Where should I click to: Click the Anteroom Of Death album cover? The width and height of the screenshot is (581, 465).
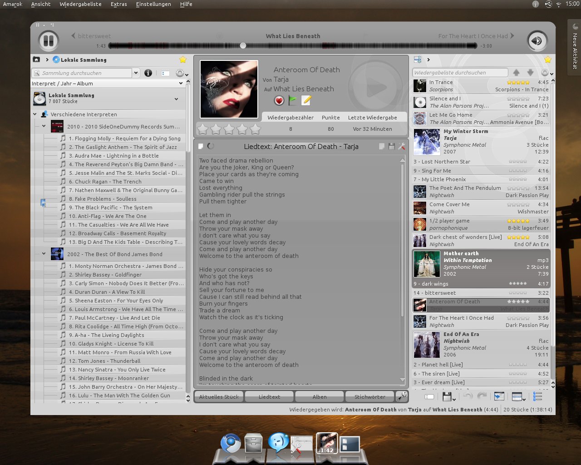229,89
